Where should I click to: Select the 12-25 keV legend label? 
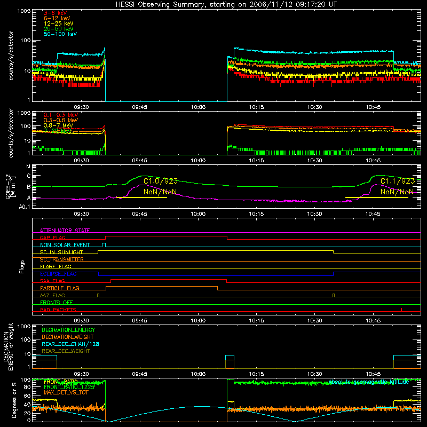pos(58,23)
